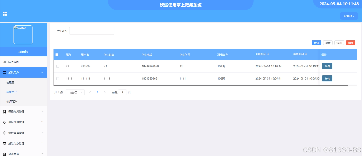Open 详情 for the 102班 row
Image resolution: width=362 pixels, height=156 pixels.
[x=327, y=78]
